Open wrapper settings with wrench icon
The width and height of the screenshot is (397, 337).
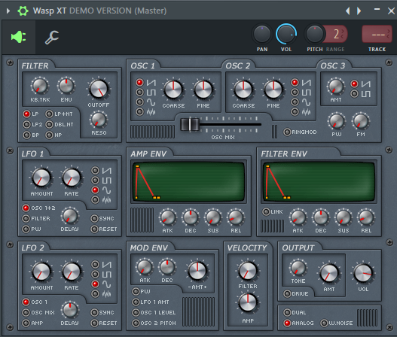(52, 38)
